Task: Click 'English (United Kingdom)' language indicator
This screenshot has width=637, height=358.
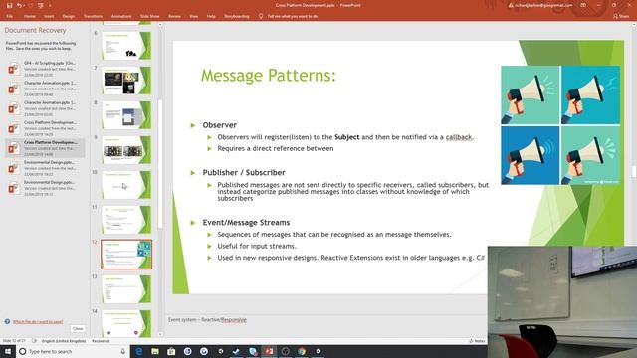Action: coord(64,341)
